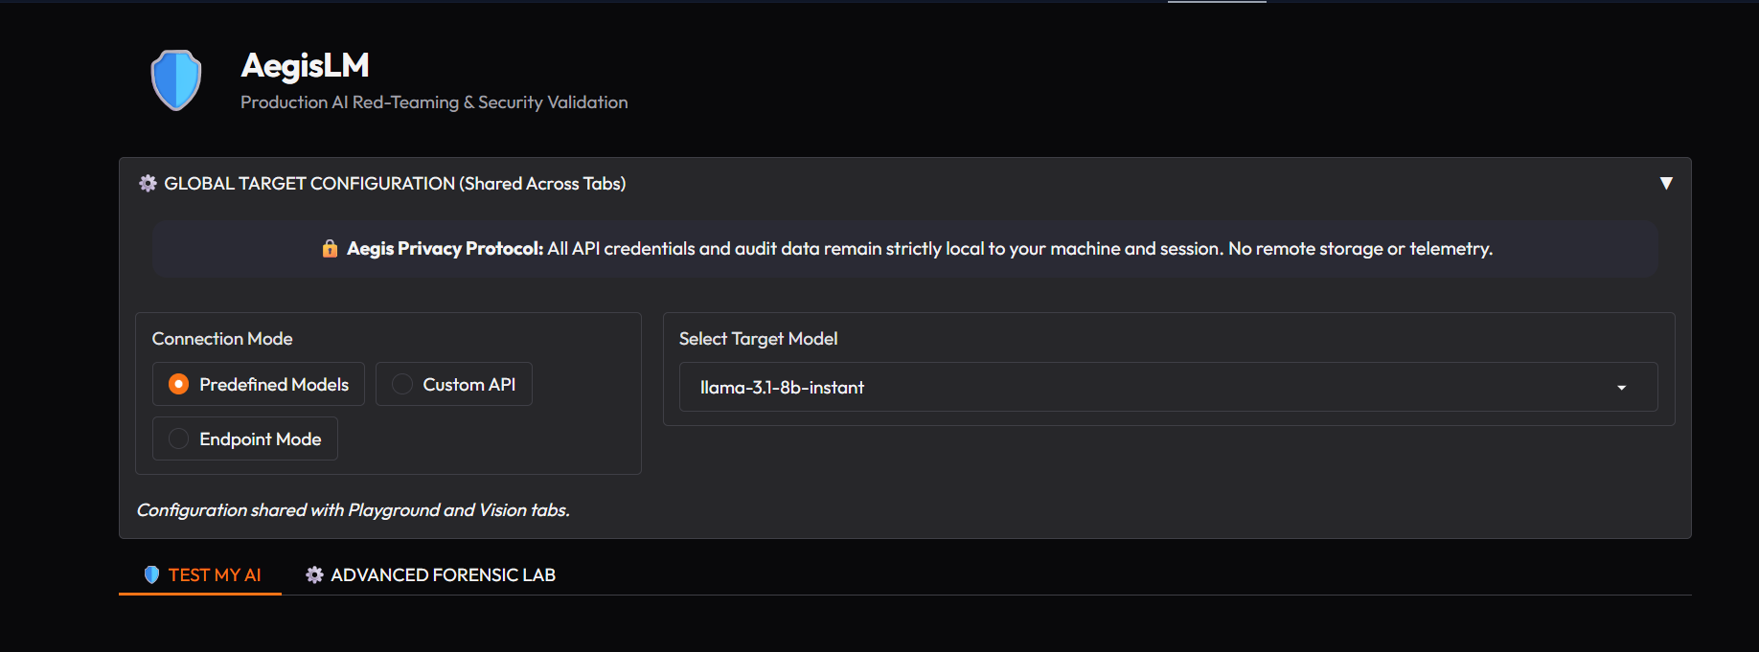Click the gear icon in Advanced Forensic Lab tab
Image resolution: width=1759 pixels, height=652 pixels.
pos(314,574)
